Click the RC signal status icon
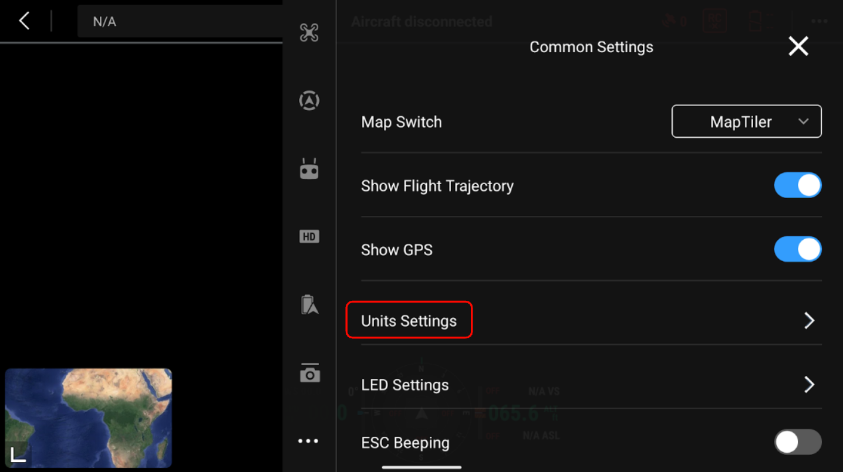The width and height of the screenshot is (843, 472). tap(714, 21)
